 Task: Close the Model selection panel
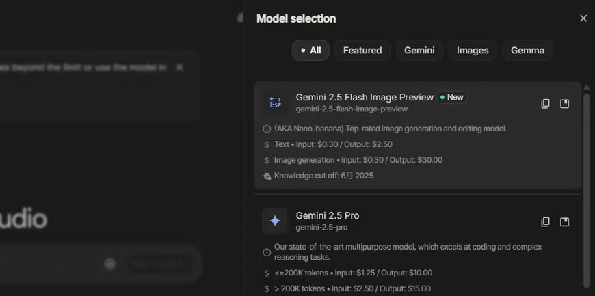(583, 18)
